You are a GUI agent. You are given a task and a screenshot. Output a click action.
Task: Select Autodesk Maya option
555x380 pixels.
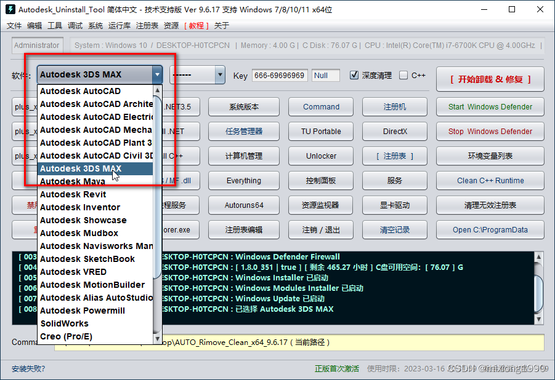pos(95,181)
